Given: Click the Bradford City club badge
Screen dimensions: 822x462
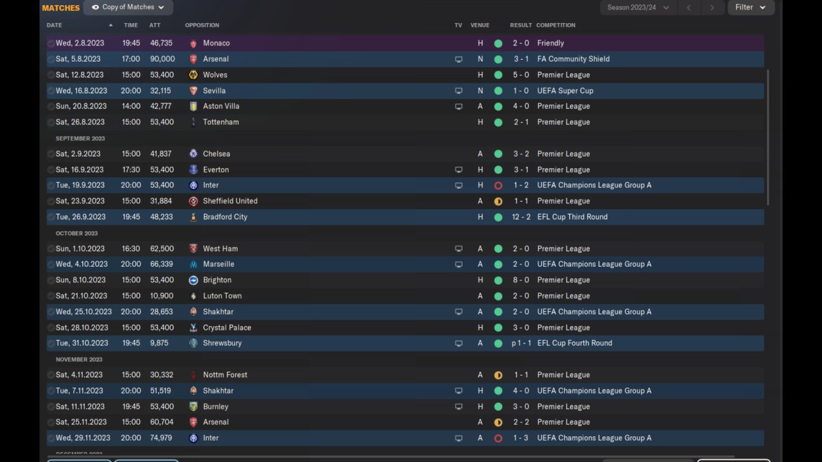Looking at the screenshot, I should (193, 217).
